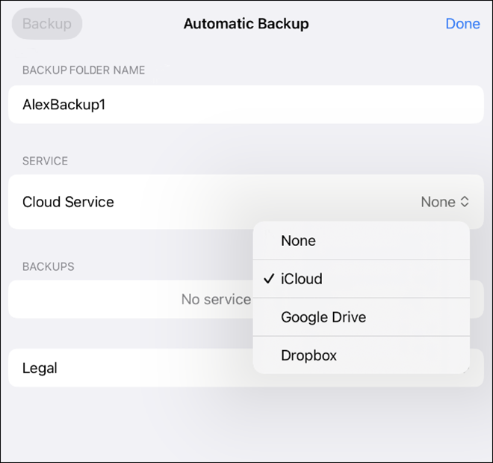Image resolution: width=493 pixels, height=463 pixels.
Task: Click the BACKUPS section header
Action: click(x=48, y=266)
